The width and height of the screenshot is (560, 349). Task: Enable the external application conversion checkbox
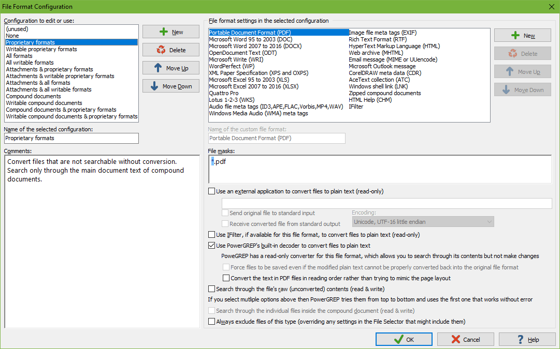click(x=211, y=191)
